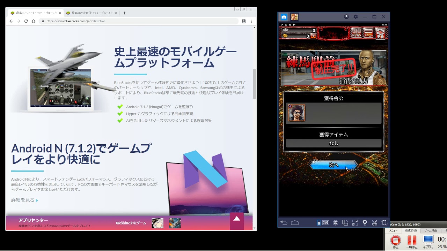Screen dimensions: 447x251
Task: Open the BlueStacks home tab icon
Action: (284, 17)
